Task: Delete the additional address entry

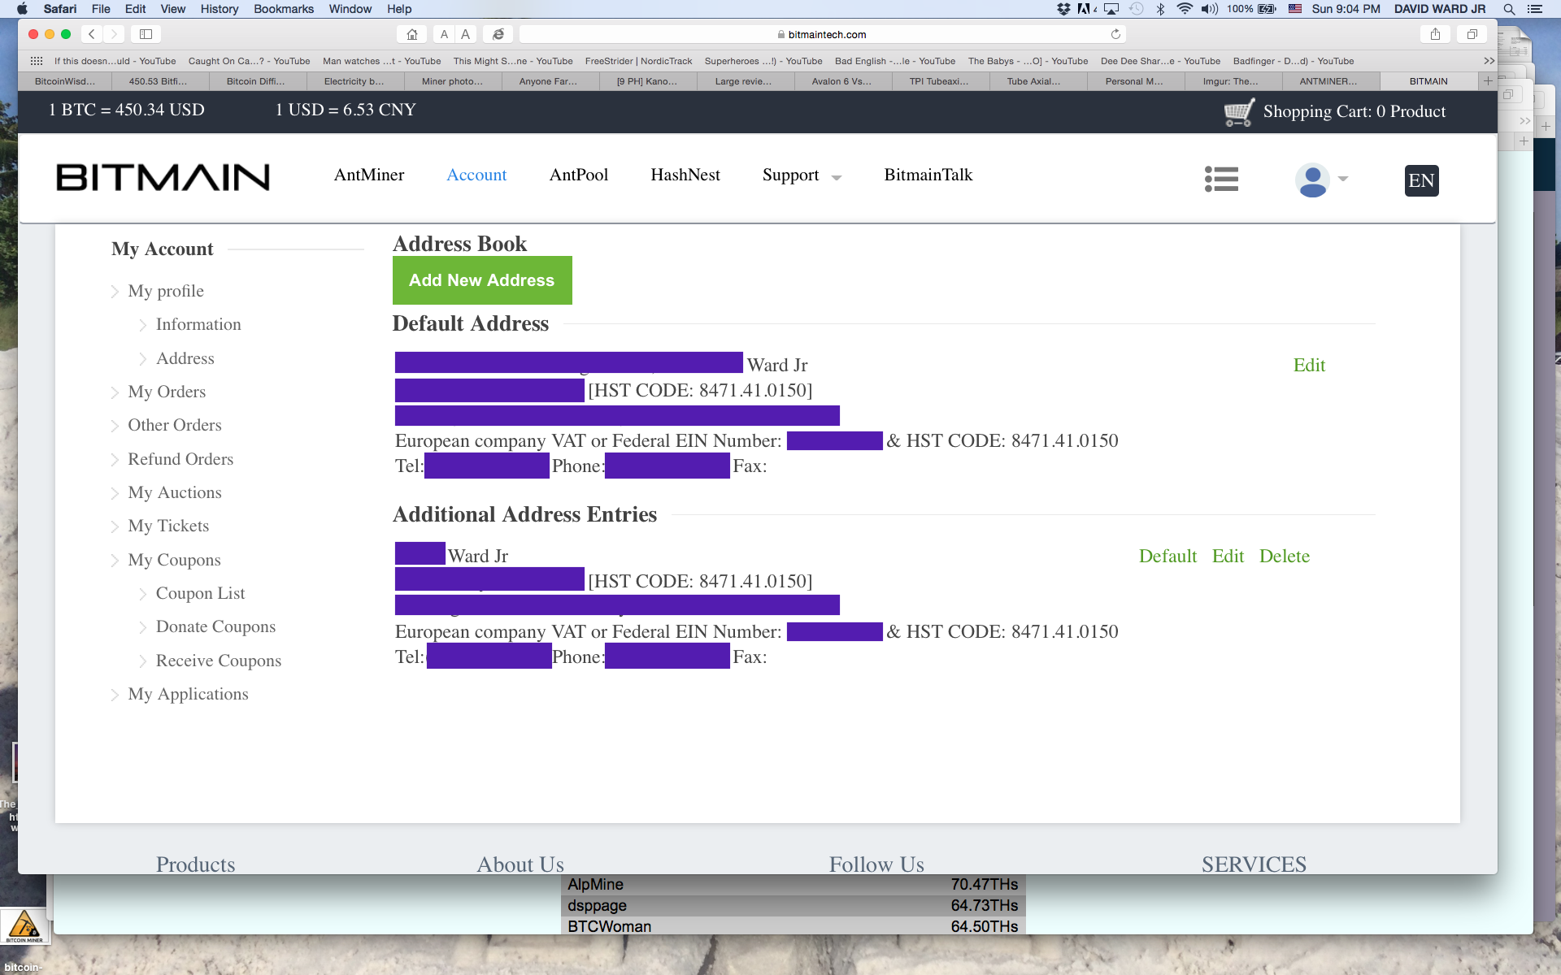Action: [x=1285, y=556]
